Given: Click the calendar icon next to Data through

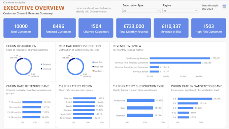Looking at the screenshot, I should [x=224, y=7].
